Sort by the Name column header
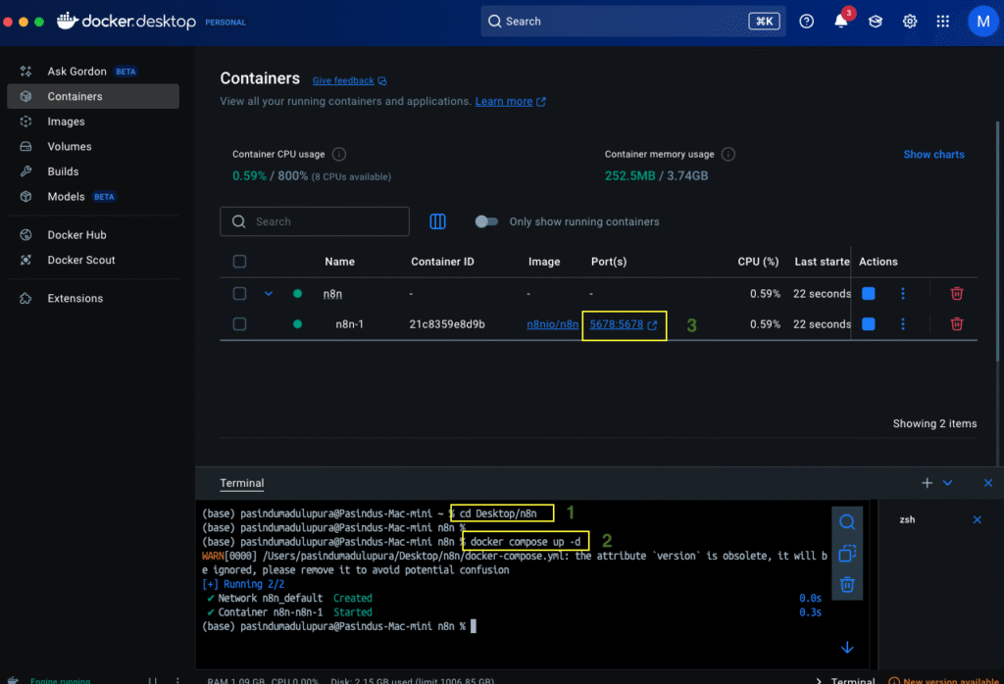 click(339, 261)
